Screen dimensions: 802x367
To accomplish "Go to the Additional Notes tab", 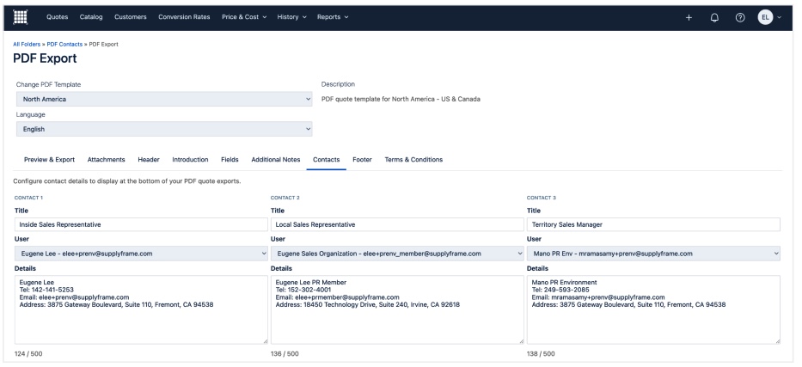I will [275, 159].
